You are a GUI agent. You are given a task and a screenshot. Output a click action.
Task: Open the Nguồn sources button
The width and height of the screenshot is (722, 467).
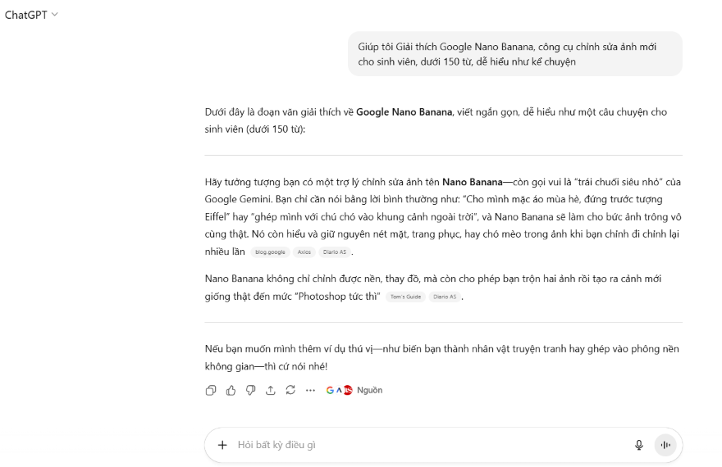369,391
